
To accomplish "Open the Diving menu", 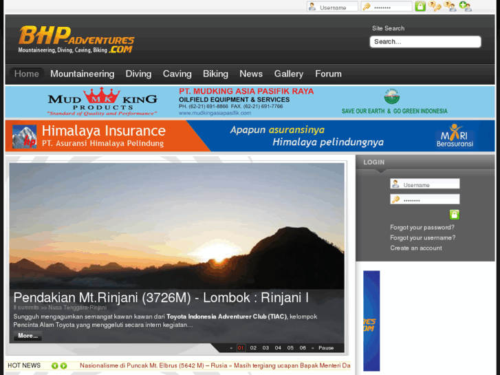I will 138,74.
